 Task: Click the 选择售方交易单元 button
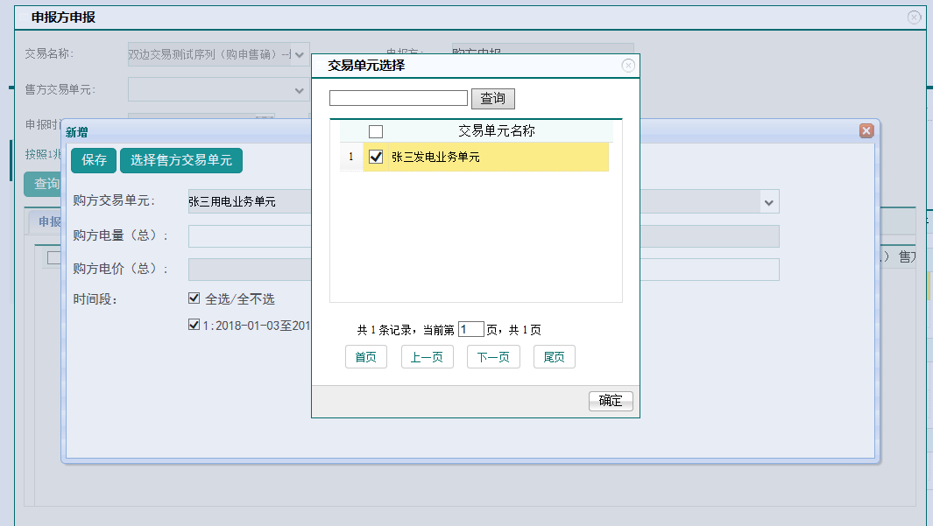point(180,159)
